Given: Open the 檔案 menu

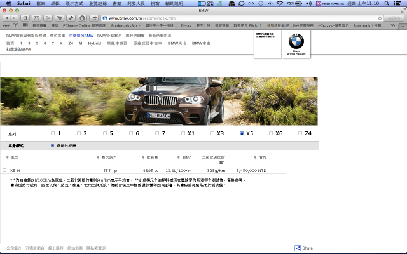Looking at the screenshot, I should coord(41,3).
